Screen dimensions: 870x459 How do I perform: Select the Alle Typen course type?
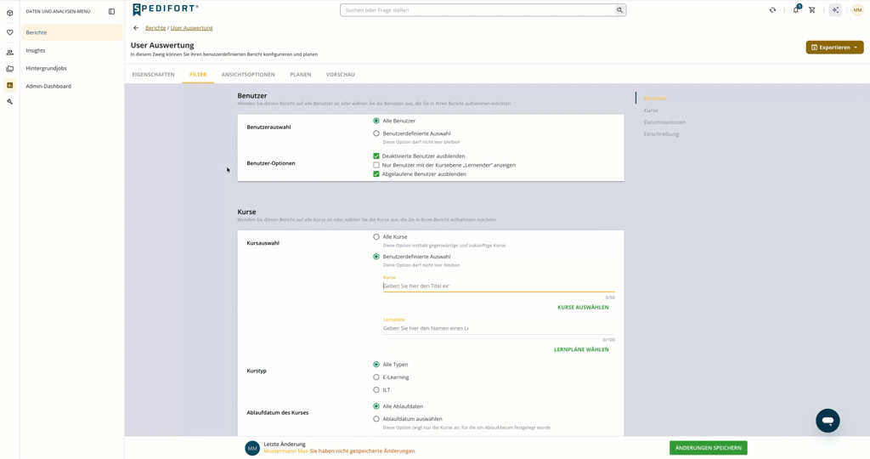click(376, 364)
